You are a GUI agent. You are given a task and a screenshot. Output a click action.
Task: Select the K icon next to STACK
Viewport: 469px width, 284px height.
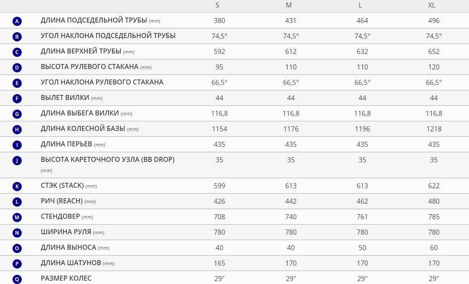point(17,186)
